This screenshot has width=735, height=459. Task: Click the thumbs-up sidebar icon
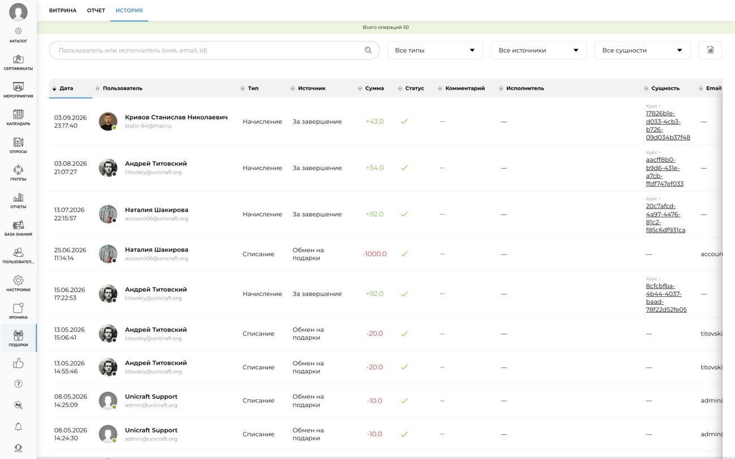(x=18, y=363)
